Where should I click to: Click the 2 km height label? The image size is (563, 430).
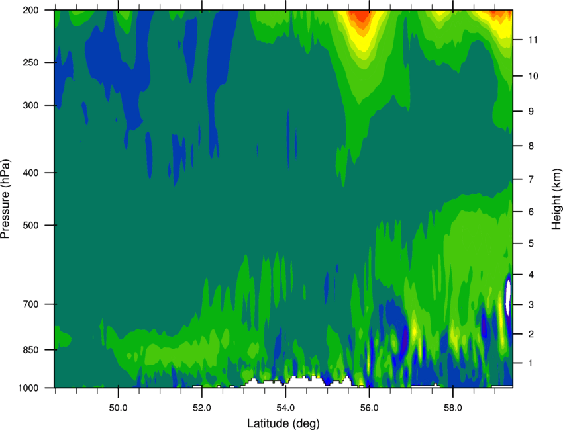coord(531,334)
